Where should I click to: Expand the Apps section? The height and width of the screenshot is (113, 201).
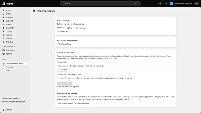[5, 59]
